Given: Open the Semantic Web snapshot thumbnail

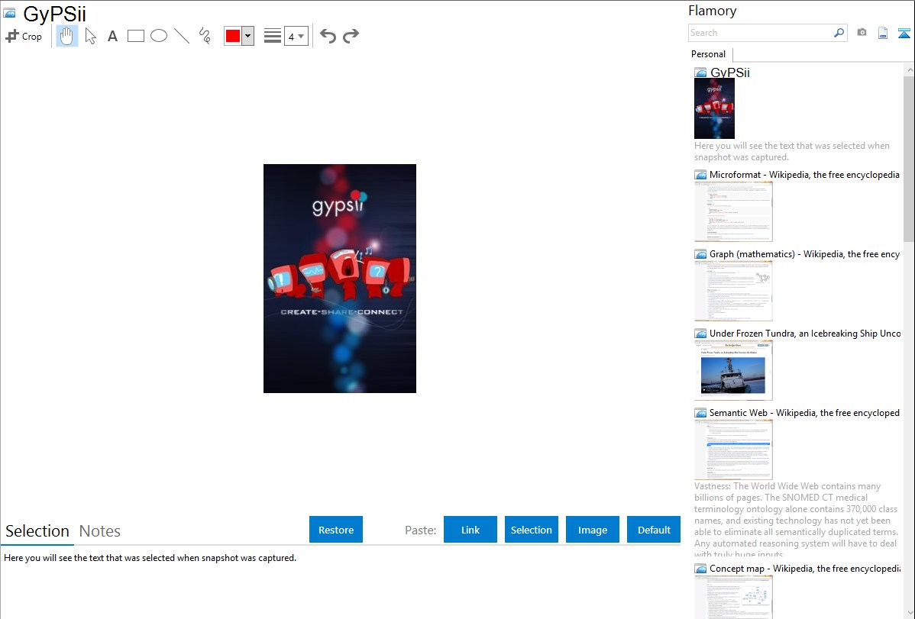Looking at the screenshot, I should point(733,450).
